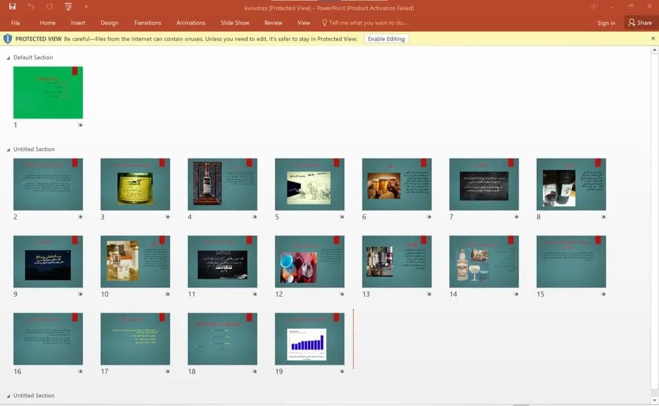Click the scroll down arrow of the slide sorter
Viewport: 659px width, 406px height.
[x=654, y=400]
